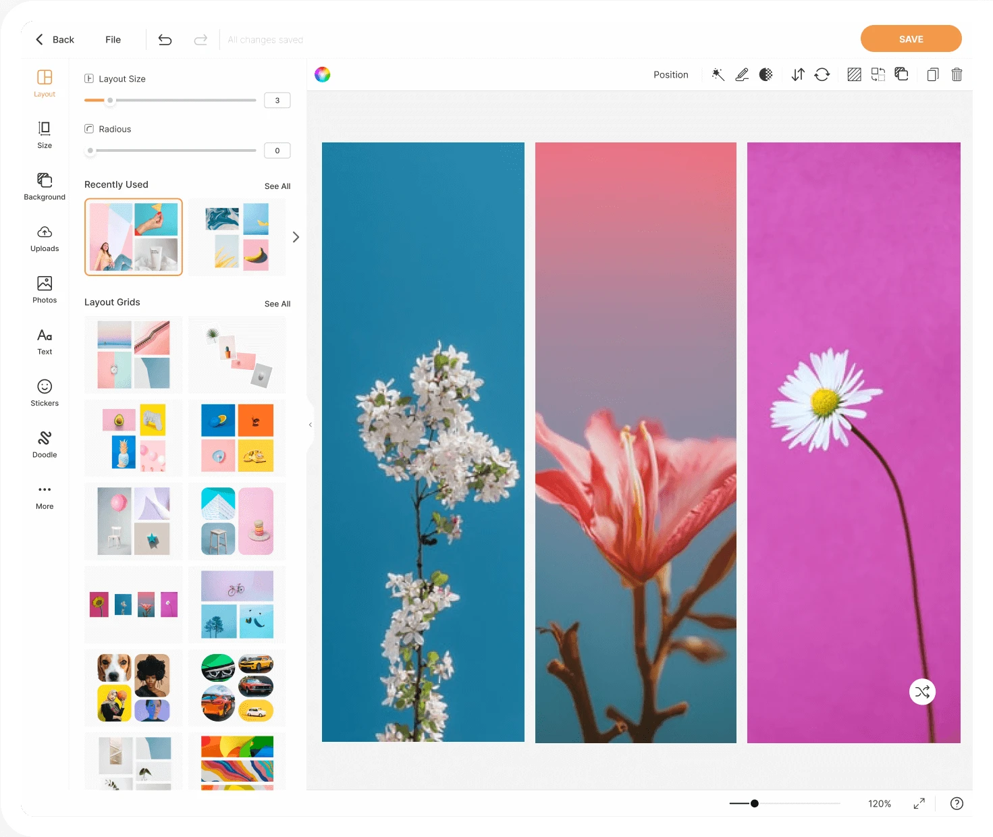Apply a filter using the half-tone icon
Image resolution: width=993 pixels, height=837 pixels.
(x=766, y=74)
